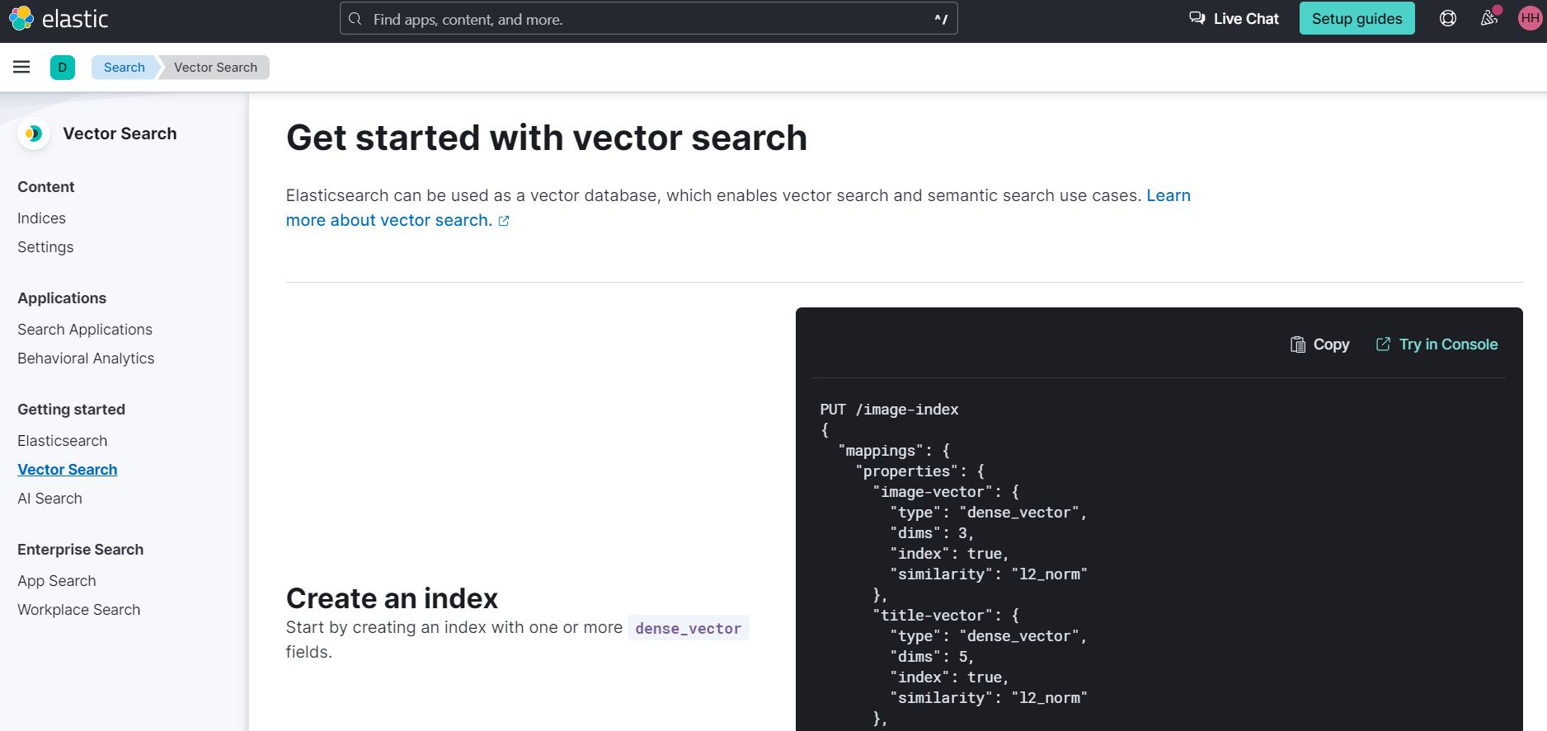Open the newsfeed notifications icon
The width and height of the screenshot is (1547, 731).
(1488, 18)
